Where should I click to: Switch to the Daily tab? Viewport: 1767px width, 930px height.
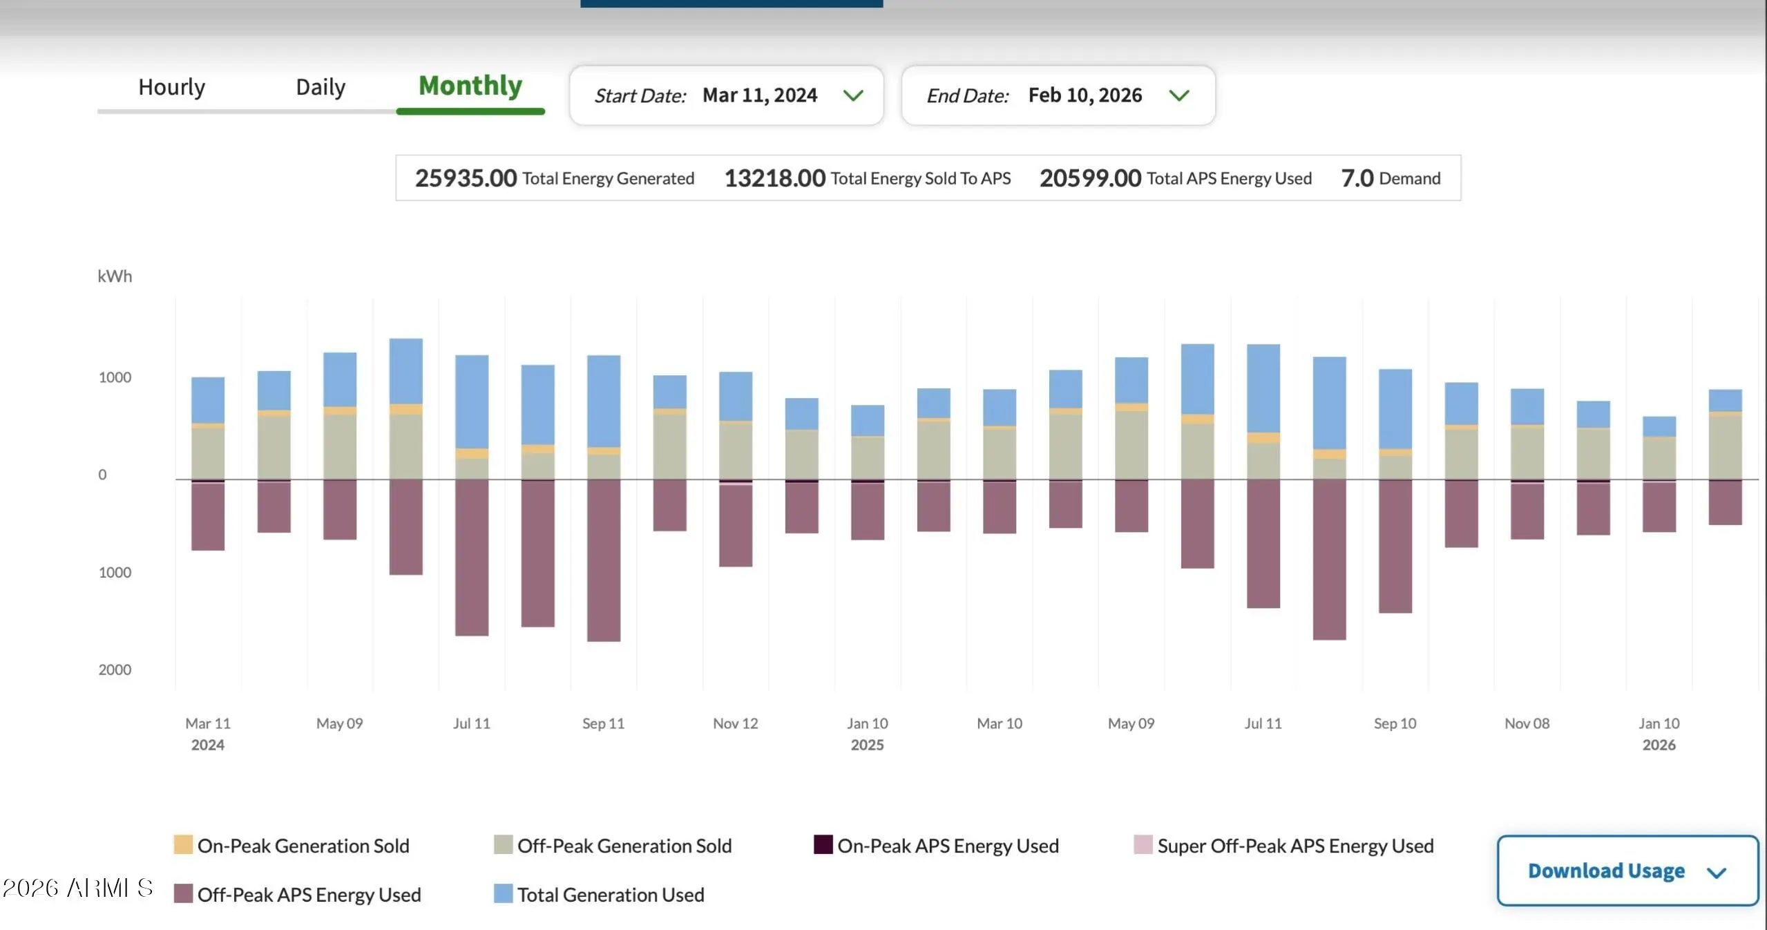point(321,88)
